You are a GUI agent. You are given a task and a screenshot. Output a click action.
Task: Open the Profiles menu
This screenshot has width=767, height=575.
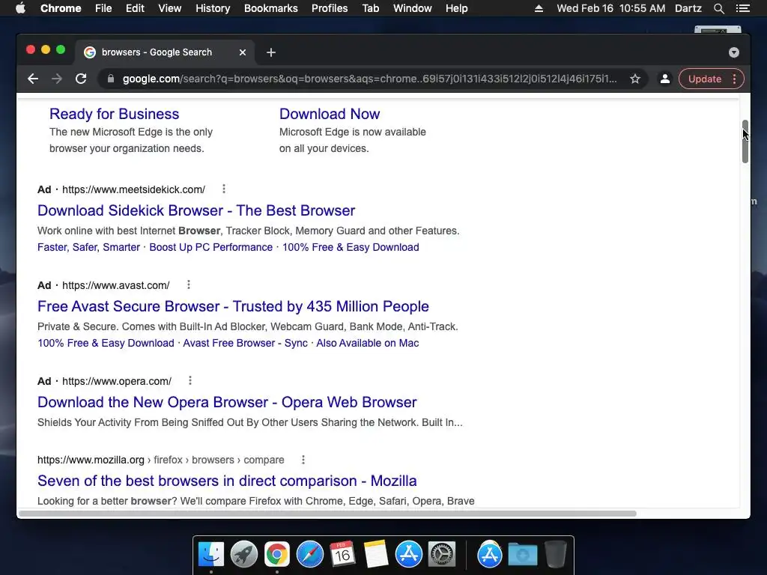330,8
